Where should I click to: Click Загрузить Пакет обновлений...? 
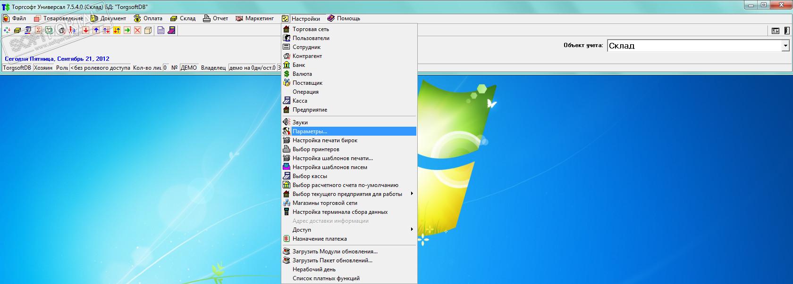pos(349,260)
